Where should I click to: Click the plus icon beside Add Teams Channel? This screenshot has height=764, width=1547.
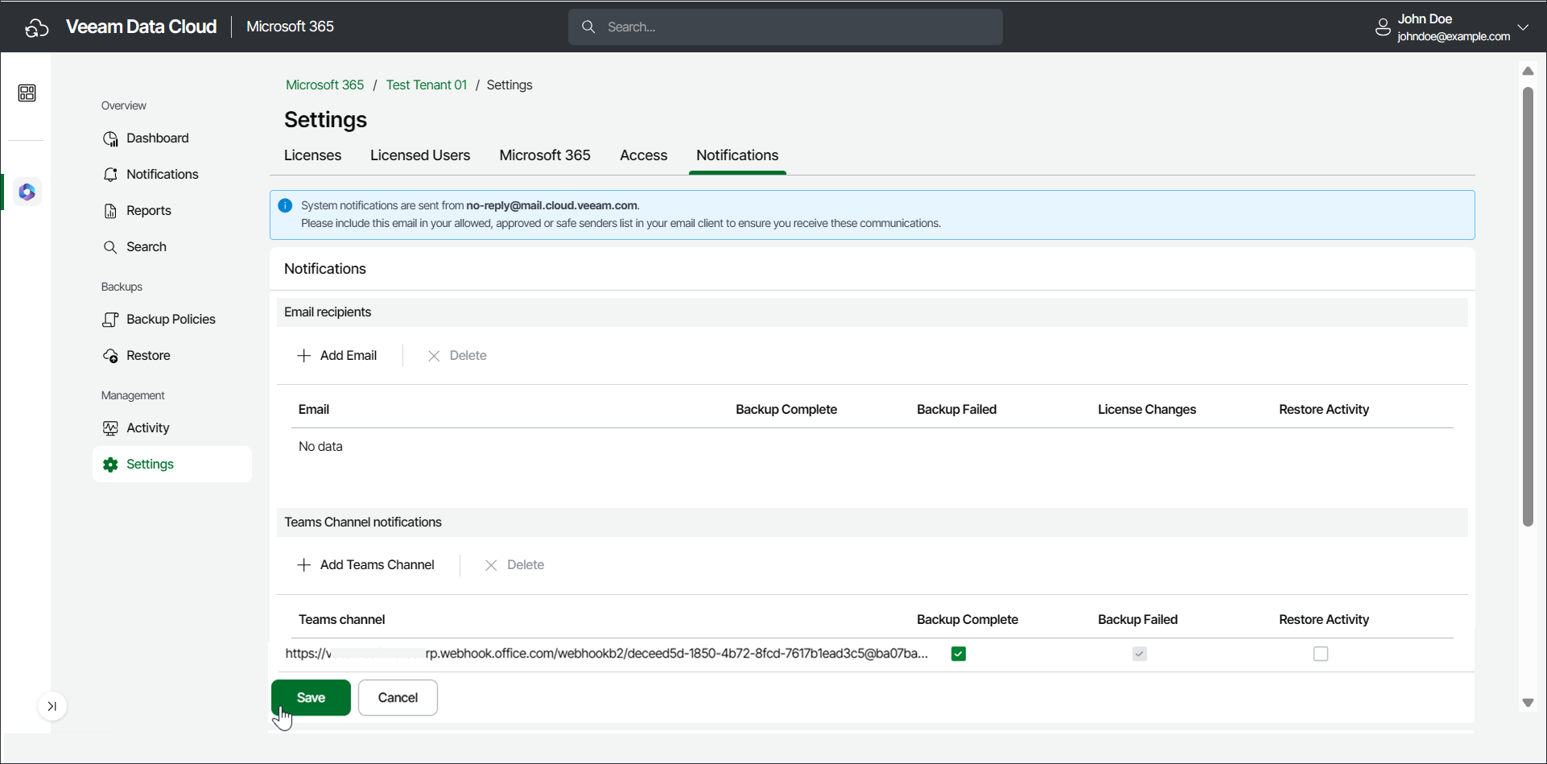[x=303, y=565]
